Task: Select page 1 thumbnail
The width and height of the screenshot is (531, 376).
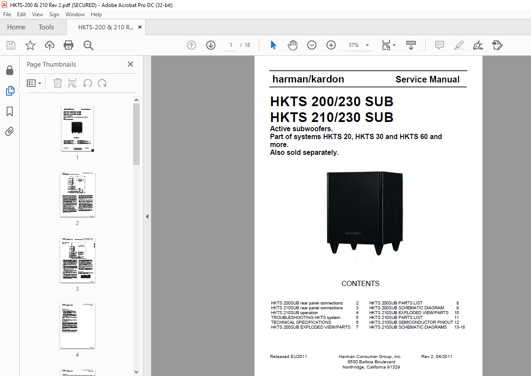Action: (x=77, y=129)
